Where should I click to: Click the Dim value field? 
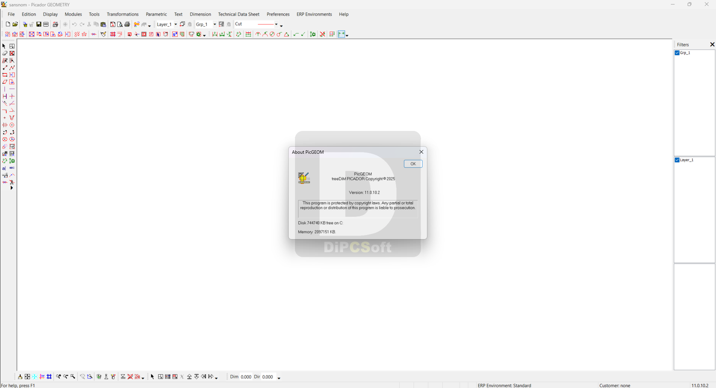click(246, 377)
